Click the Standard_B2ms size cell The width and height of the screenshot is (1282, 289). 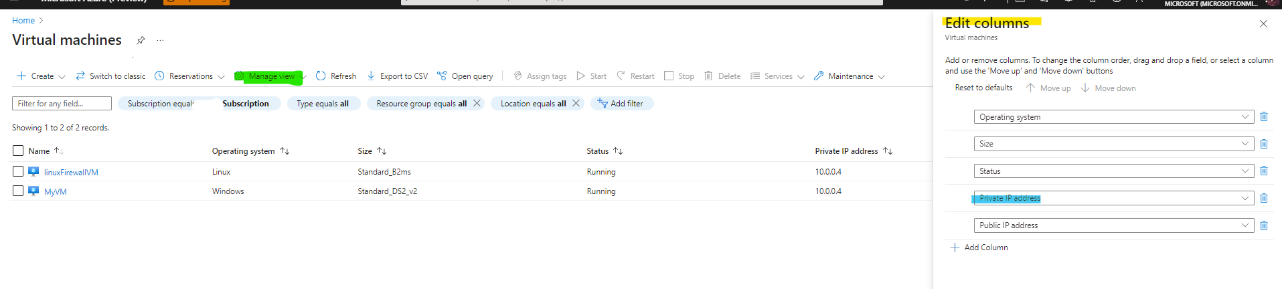384,172
